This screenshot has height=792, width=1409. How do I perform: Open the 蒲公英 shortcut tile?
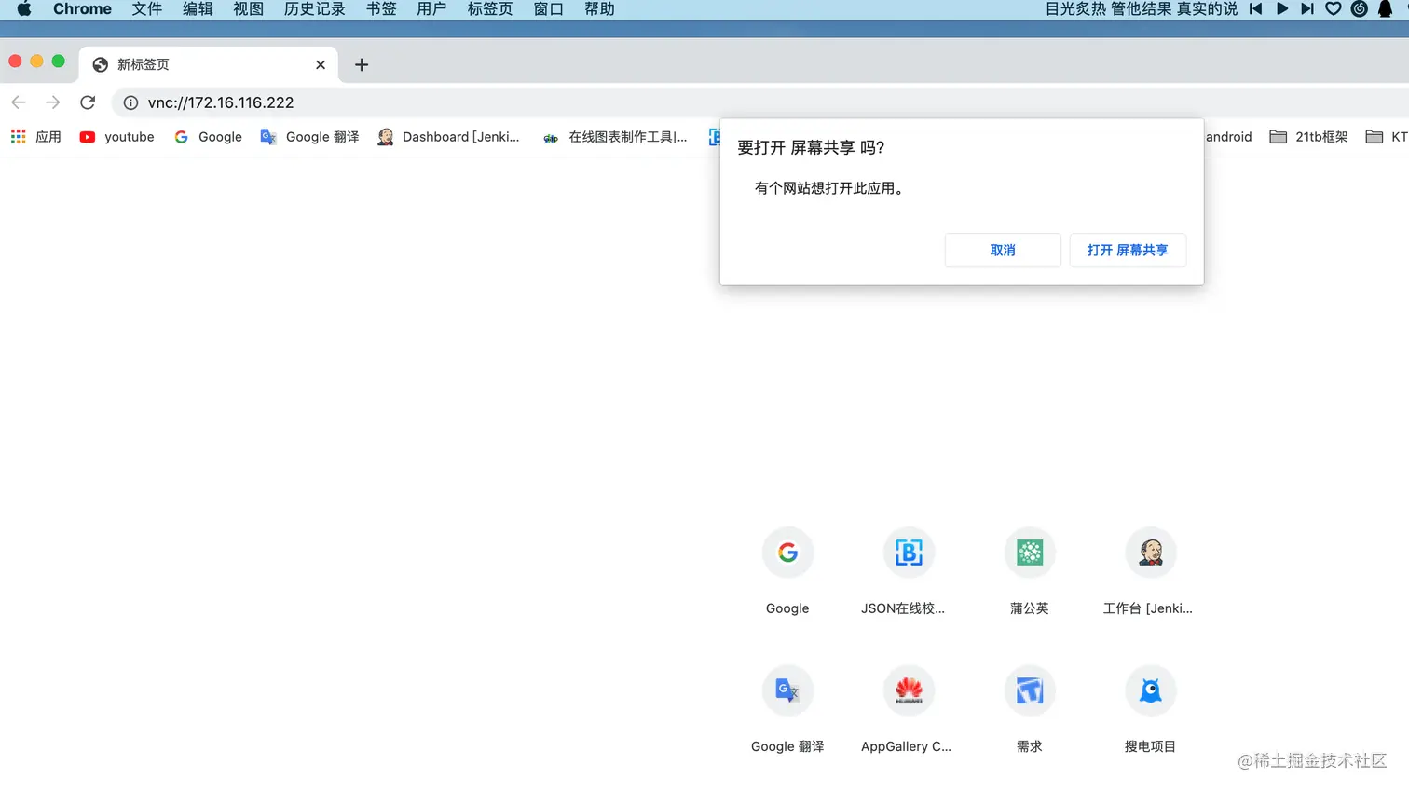click(1030, 571)
